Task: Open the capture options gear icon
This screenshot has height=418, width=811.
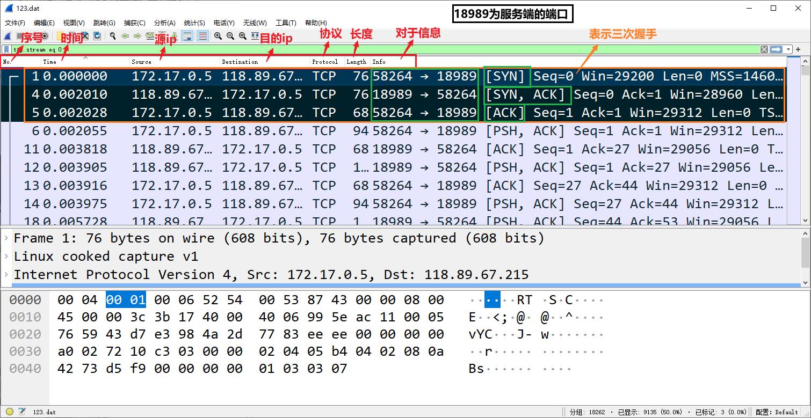Action: [x=45, y=36]
